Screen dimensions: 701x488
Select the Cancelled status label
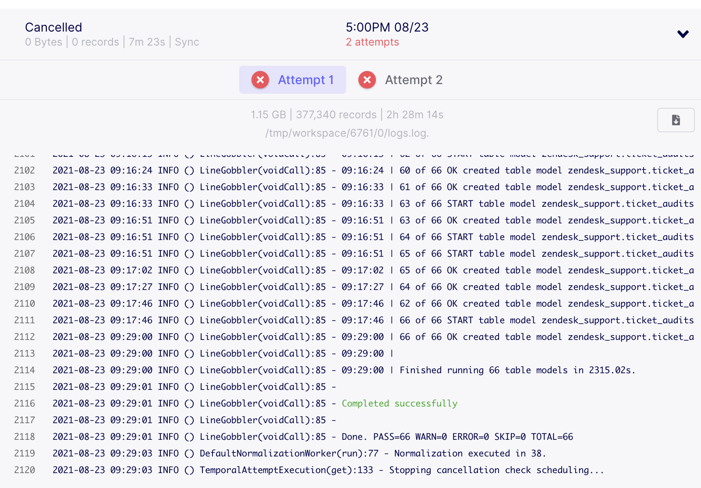53,27
